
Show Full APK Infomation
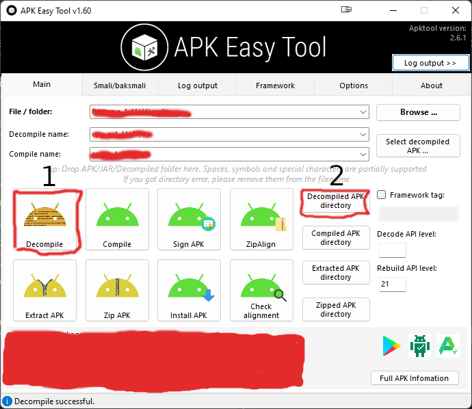click(x=415, y=378)
